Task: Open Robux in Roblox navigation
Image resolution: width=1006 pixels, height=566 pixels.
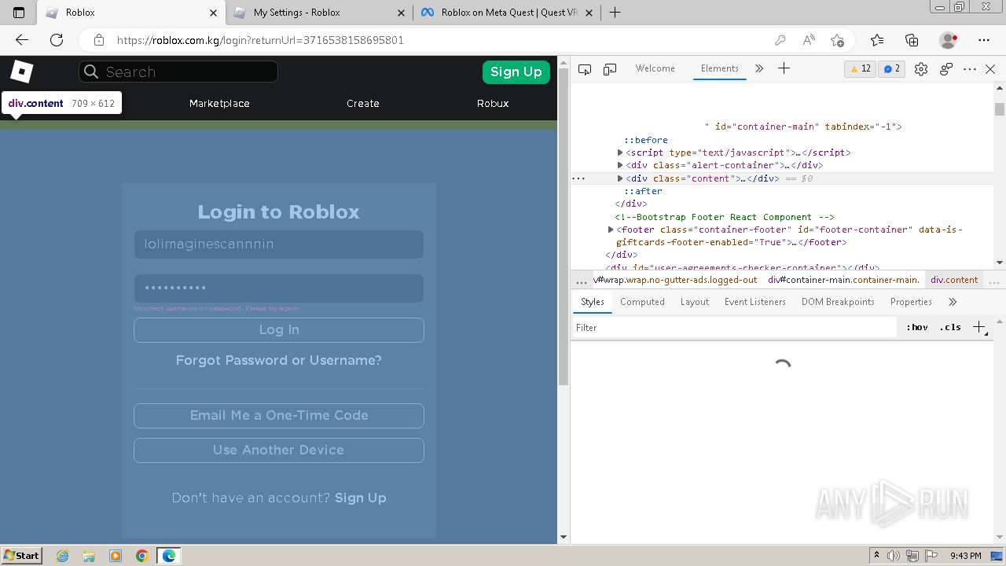Action: click(x=493, y=103)
